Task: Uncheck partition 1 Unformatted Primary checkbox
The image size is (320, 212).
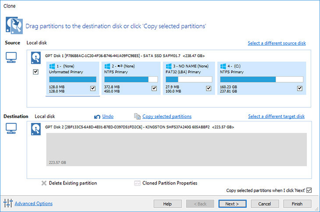Action: (93, 88)
